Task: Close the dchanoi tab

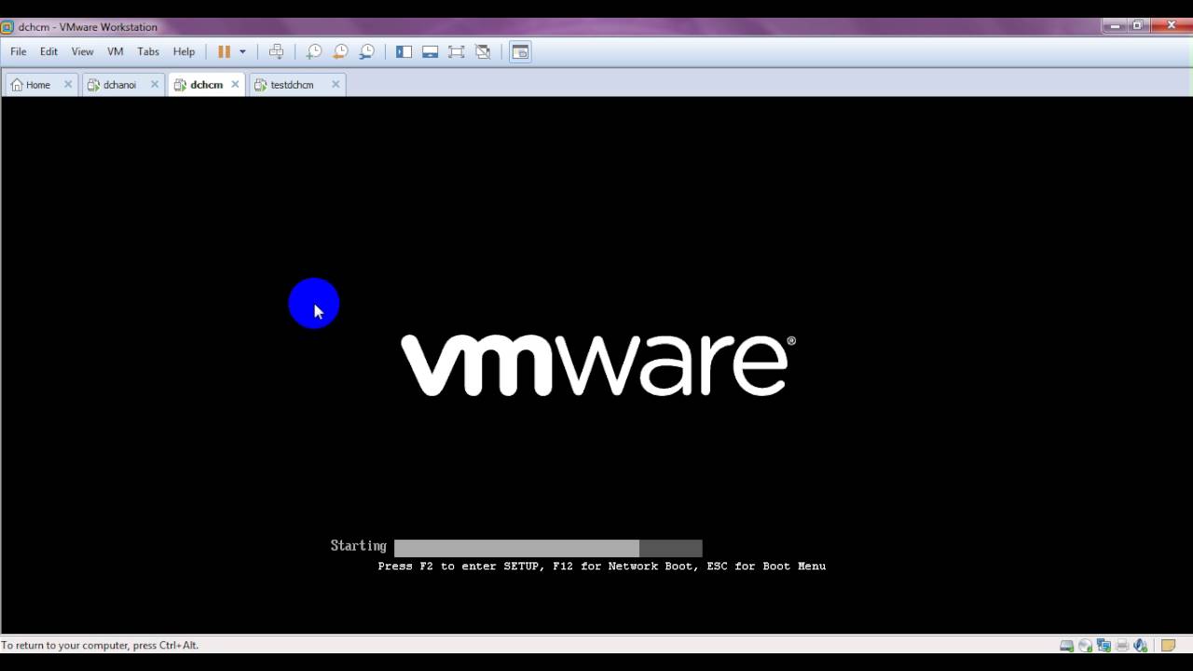Action: tap(155, 85)
